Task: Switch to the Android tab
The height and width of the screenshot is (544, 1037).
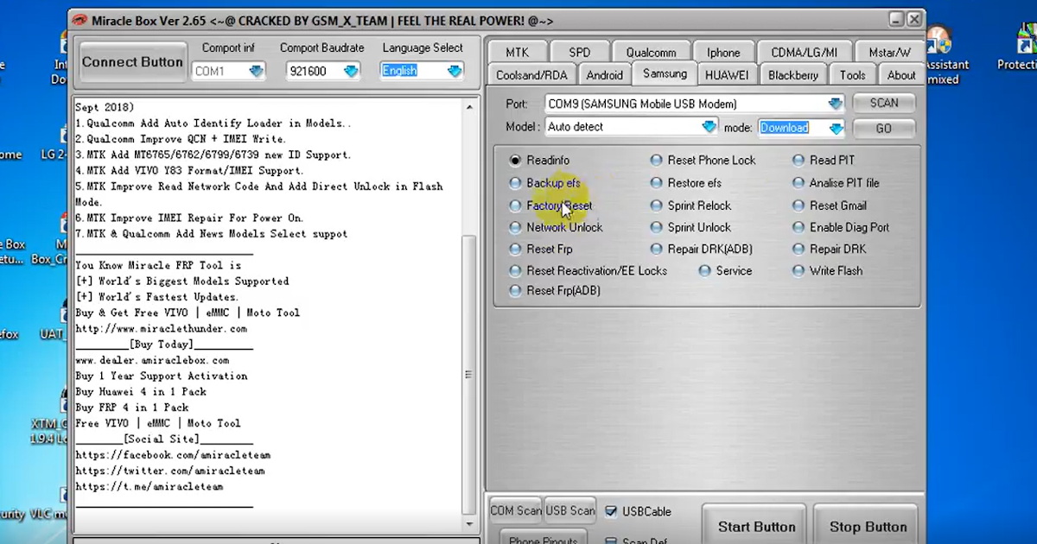Action: [x=604, y=75]
